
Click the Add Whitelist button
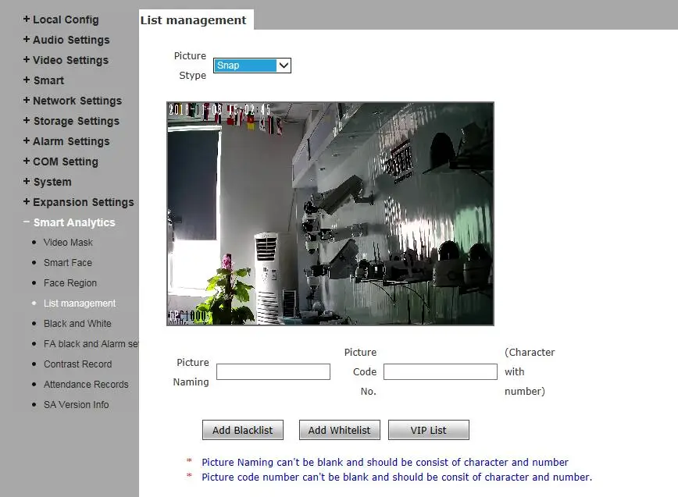pos(340,430)
